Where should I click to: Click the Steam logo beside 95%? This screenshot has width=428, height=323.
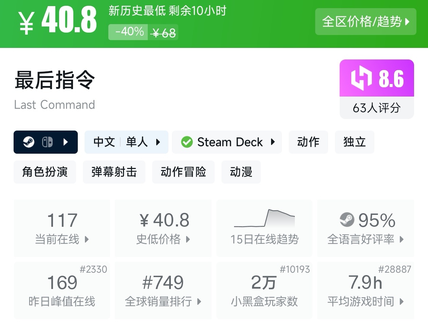point(347,220)
